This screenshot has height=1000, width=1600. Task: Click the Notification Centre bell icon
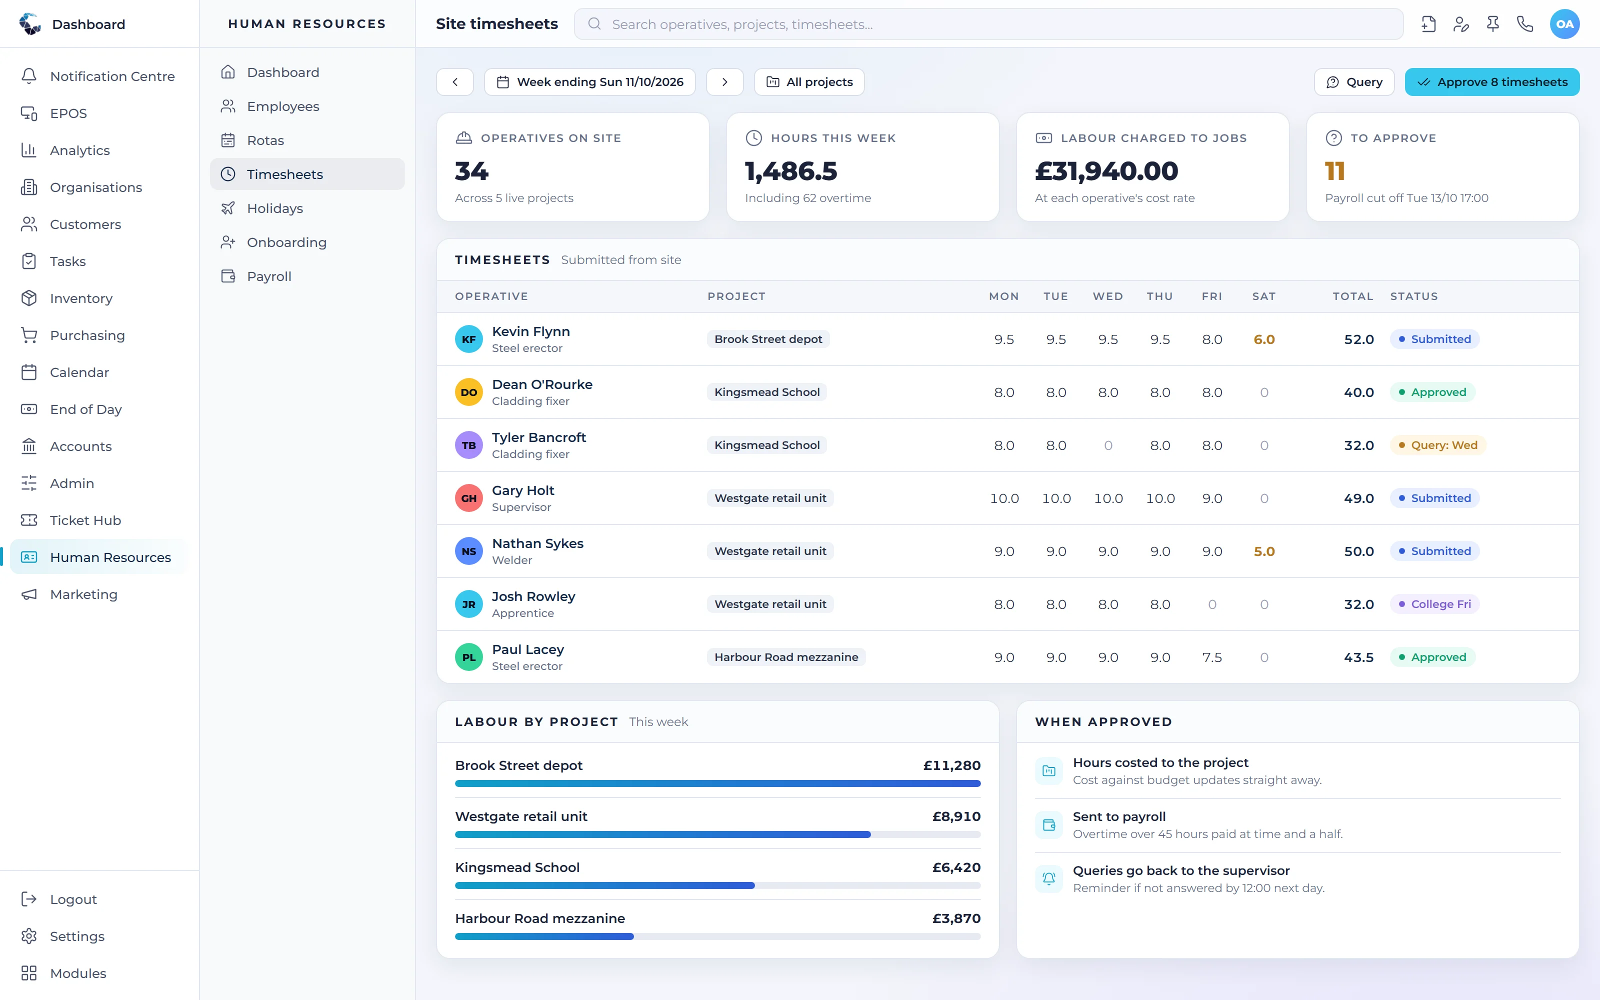(29, 76)
